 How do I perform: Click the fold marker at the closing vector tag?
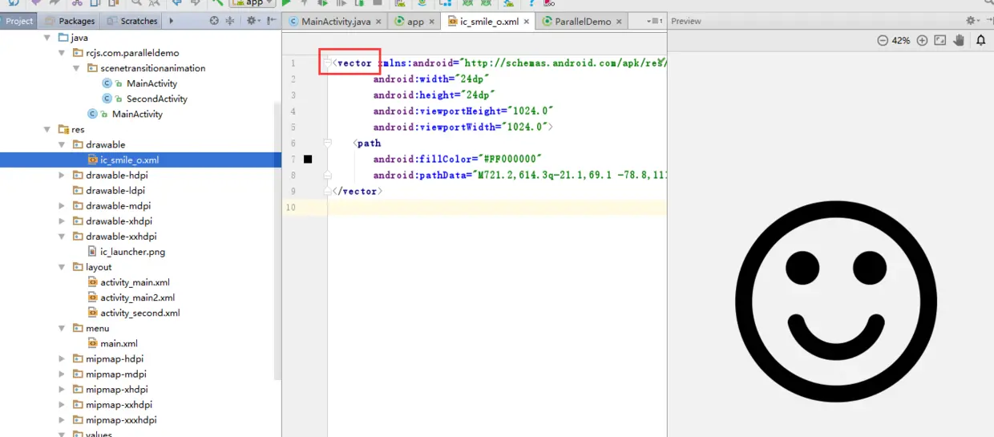coord(327,191)
